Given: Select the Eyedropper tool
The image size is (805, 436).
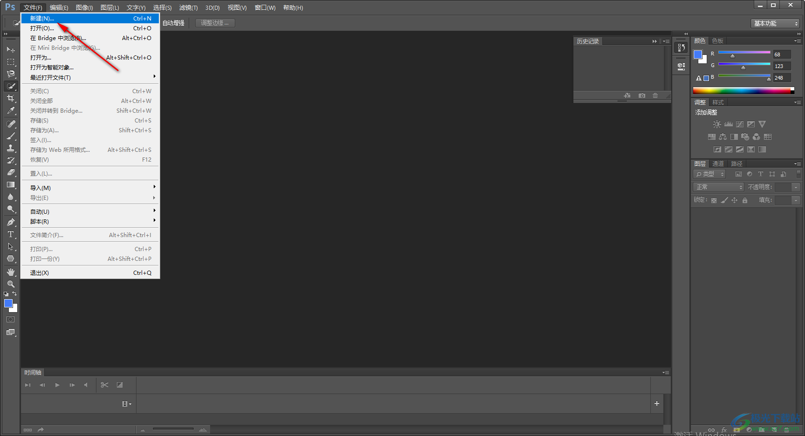Looking at the screenshot, I should pyautogui.click(x=11, y=110).
